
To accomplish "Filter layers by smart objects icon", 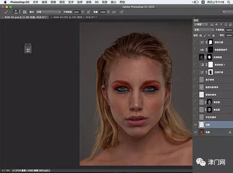I will [x=230, y=24].
